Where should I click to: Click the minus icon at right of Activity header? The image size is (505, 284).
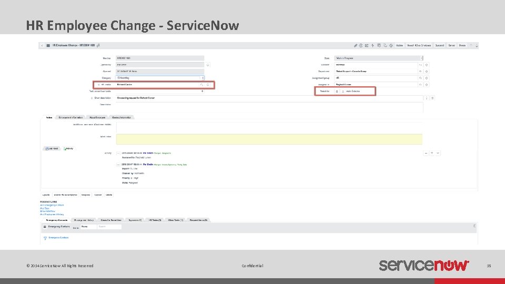pyautogui.click(x=426, y=153)
